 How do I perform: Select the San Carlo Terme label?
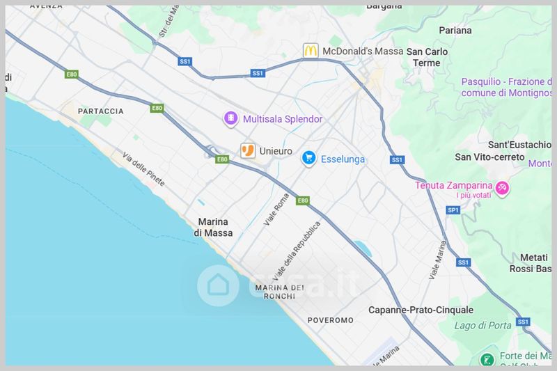(427, 57)
